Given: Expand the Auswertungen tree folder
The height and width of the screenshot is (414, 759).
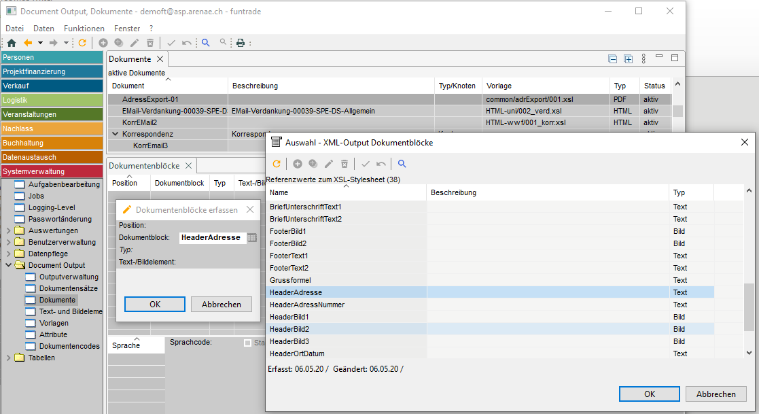Looking at the screenshot, I should [8, 230].
